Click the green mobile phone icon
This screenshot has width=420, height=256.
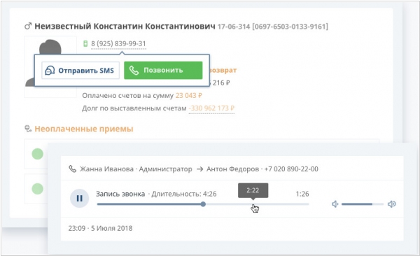pyautogui.click(x=85, y=43)
